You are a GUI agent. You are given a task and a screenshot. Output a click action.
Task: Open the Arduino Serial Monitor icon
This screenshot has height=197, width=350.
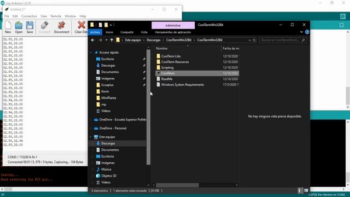point(343,16)
